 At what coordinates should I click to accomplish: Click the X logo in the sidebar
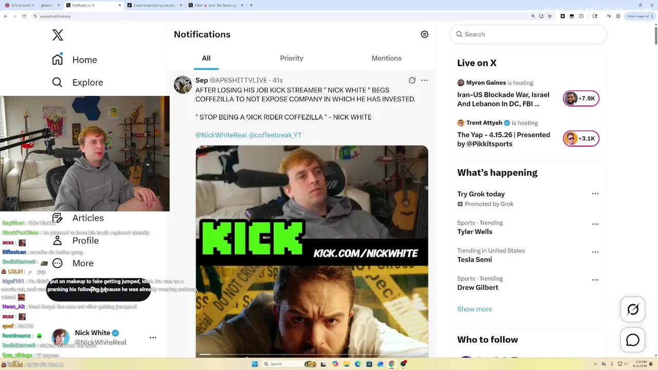click(58, 35)
